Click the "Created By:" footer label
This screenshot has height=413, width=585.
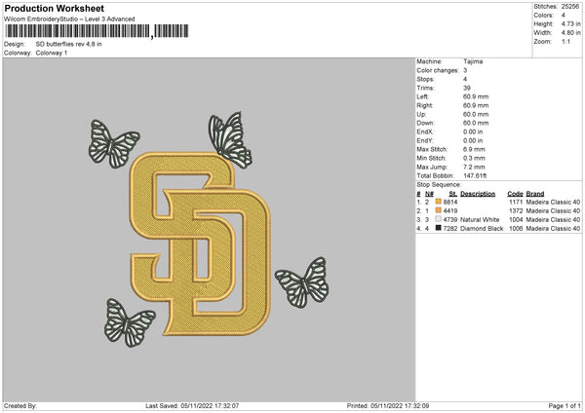pos(20,405)
